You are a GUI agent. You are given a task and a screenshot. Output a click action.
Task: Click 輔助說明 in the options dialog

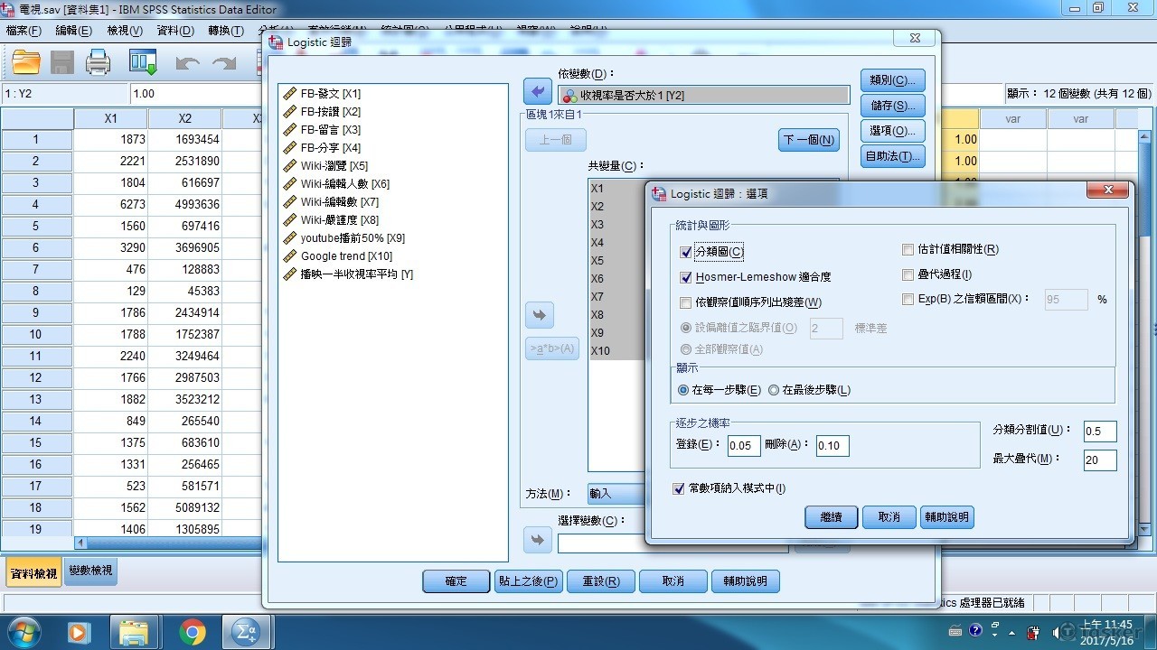click(946, 517)
